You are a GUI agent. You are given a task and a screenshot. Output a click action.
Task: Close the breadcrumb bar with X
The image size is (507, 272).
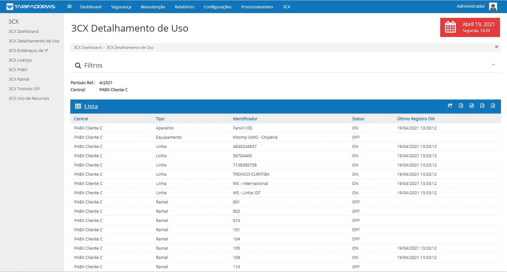click(x=496, y=47)
